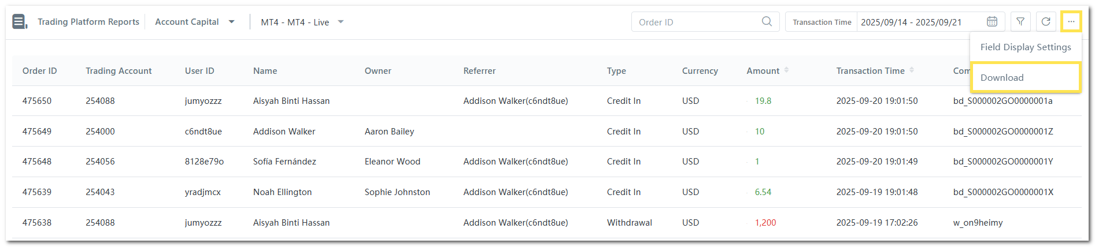Sort by Transaction Time using its arrows
Screen dimensions: 1095x247
912,70
